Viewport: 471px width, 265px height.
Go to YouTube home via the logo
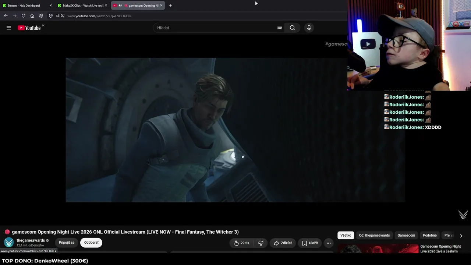coord(29,28)
